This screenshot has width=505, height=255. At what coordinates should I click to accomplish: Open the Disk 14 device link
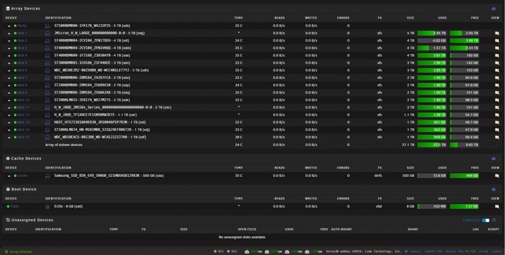24,130
